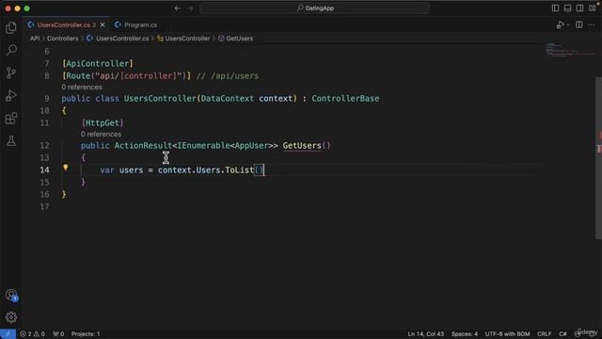Click Ln 14, Col 43 status item
This screenshot has width=602, height=339.
[x=426, y=334]
